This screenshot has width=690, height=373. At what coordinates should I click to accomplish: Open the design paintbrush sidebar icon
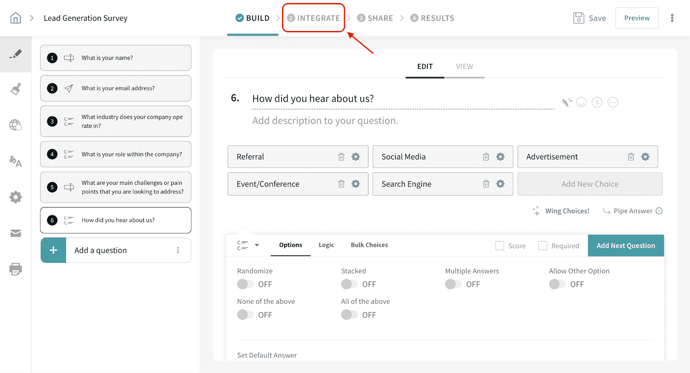(x=16, y=90)
